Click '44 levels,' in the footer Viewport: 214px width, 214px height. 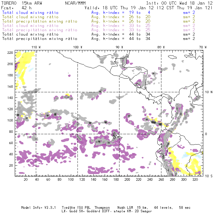coord(163,208)
